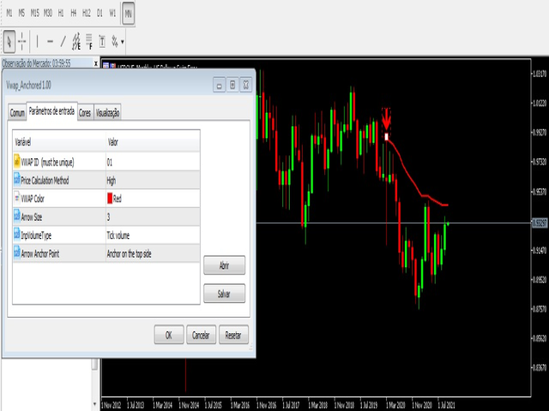
Task: Click the Salvar button
Action: click(x=225, y=294)
